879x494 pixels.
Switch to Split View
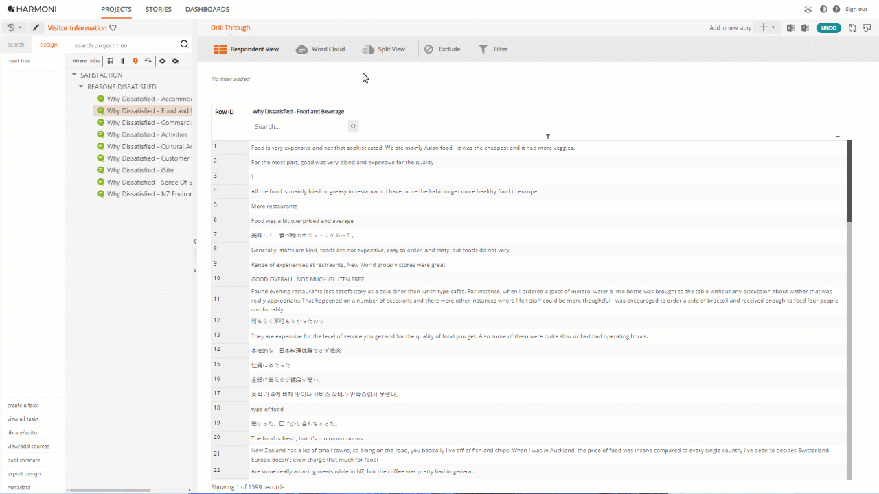tap(383, 49)
